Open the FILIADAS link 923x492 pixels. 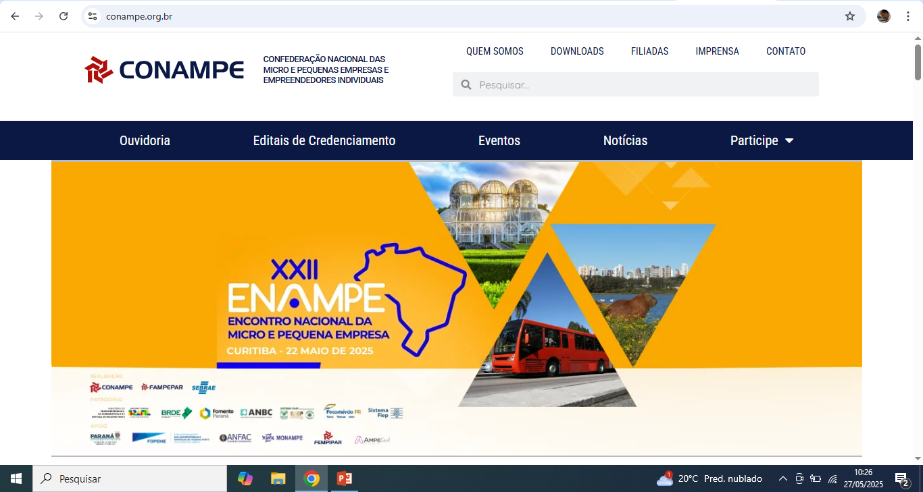tap(650, 51)
